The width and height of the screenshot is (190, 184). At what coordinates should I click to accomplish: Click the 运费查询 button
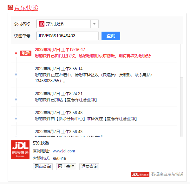89,167
